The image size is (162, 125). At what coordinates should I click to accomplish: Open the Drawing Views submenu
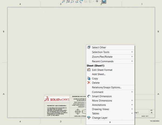(x=110, y=109)
